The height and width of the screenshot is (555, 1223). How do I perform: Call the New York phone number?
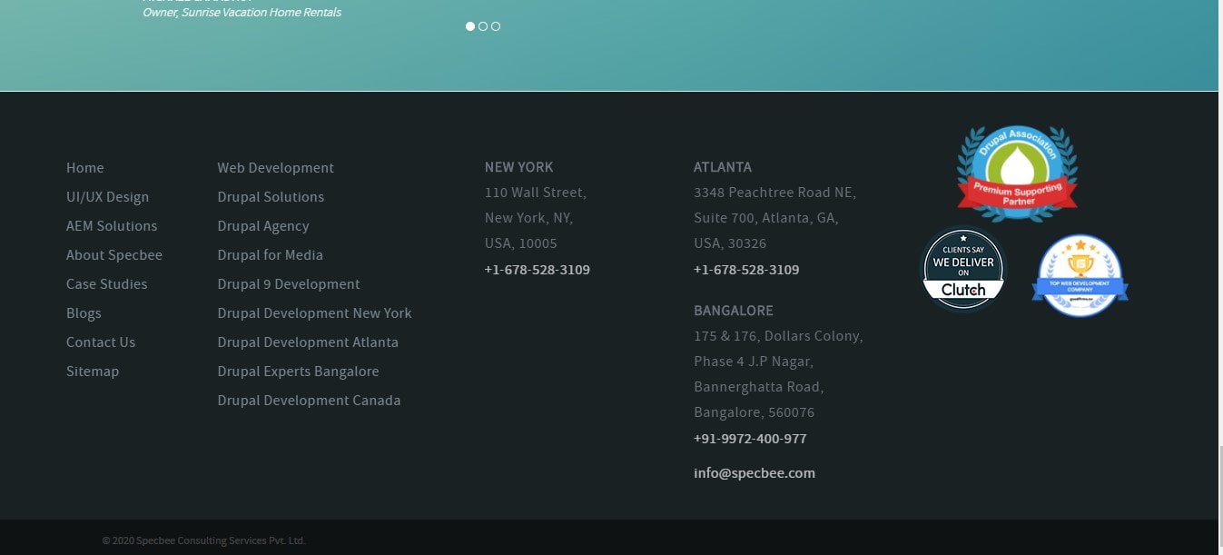[538, 270]
